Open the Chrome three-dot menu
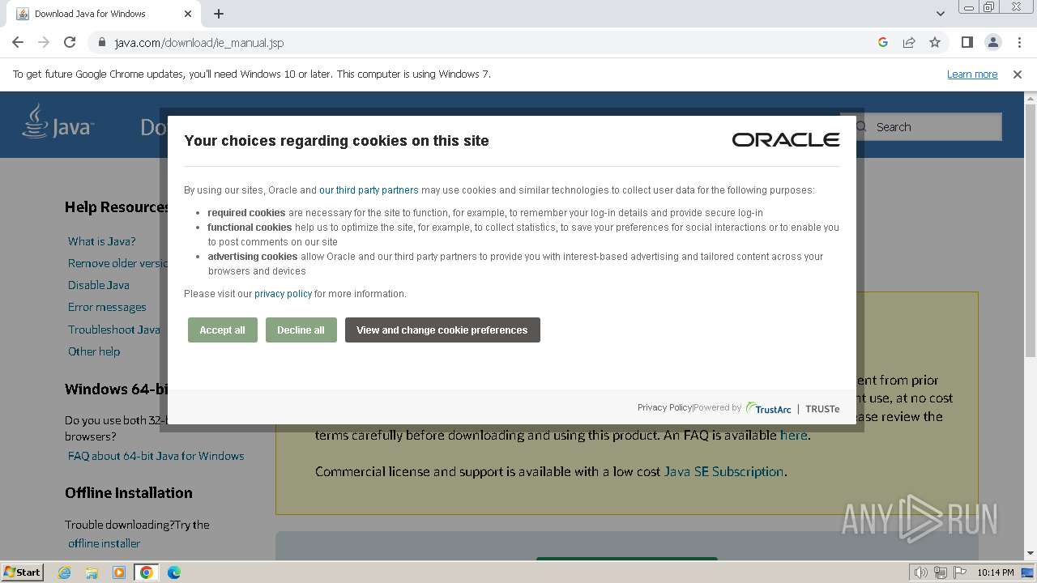 pyautogui.click(x=1018, y=42)
